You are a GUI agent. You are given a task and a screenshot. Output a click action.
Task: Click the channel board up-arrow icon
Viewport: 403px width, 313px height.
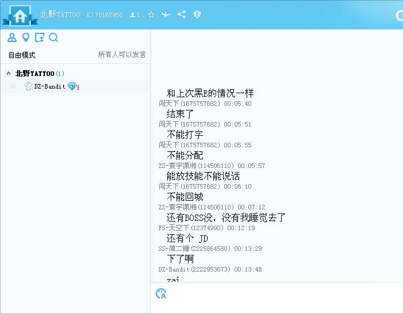(x=40, y=37)
